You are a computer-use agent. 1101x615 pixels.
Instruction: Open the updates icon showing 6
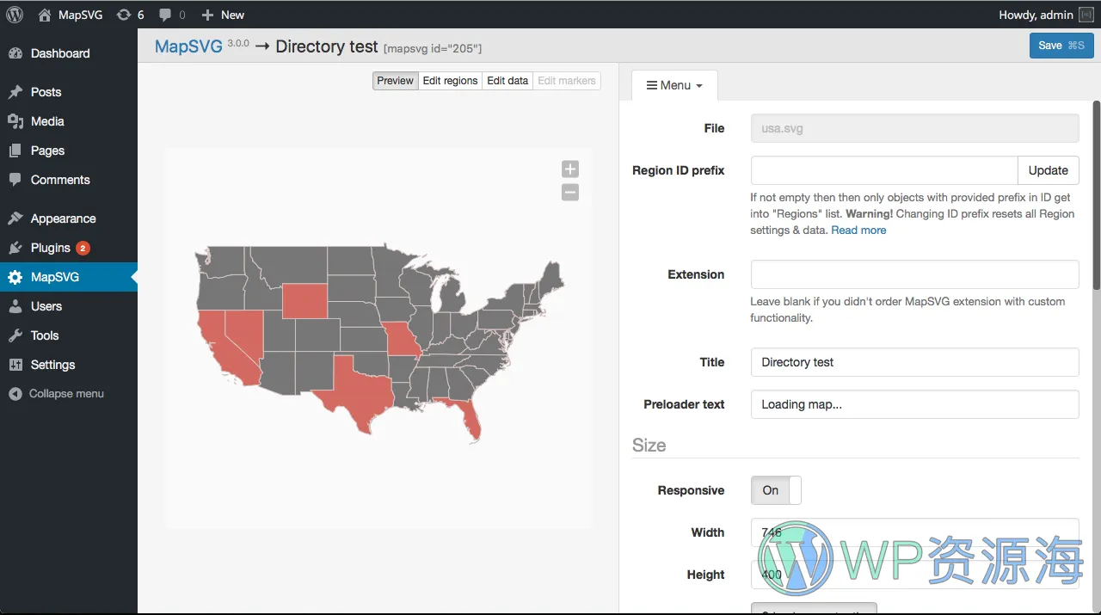tap(130, 15)
